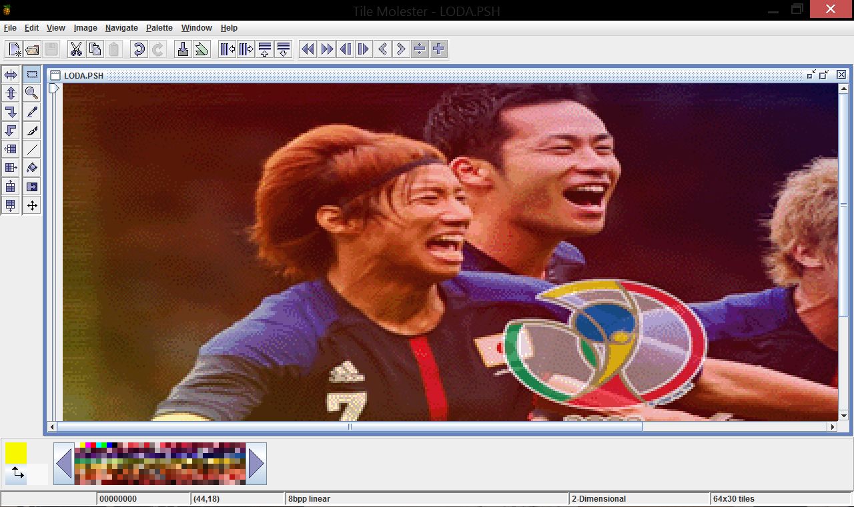Select the Brush drawing tool

click(31, 131)
